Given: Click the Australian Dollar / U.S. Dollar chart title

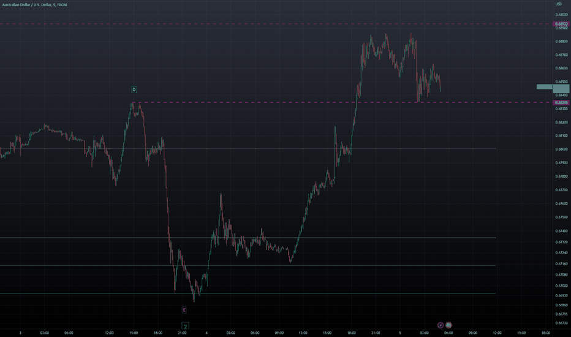Looking at the screenshot, I should click(x=34, y=5).
